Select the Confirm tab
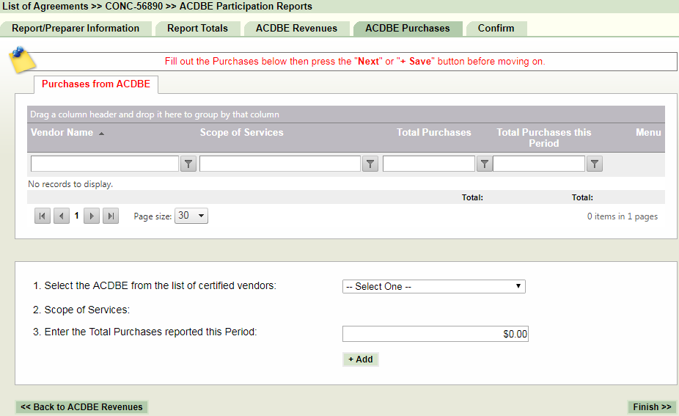679x416 pixels. (496, 29)
